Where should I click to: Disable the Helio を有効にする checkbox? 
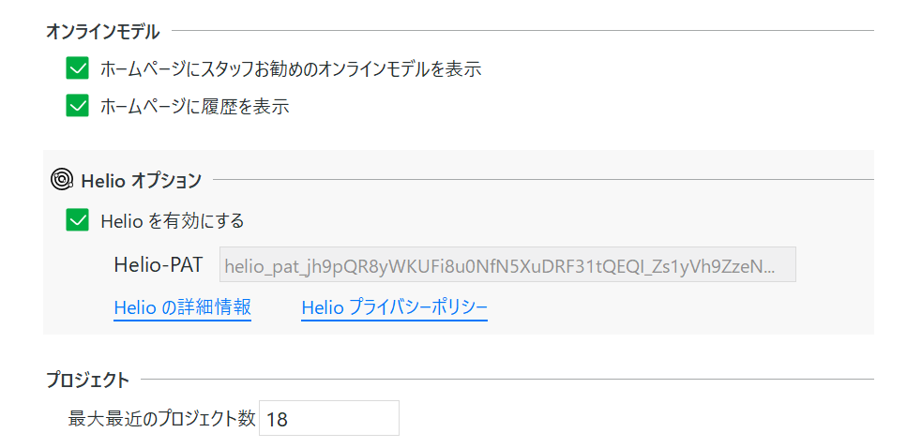(78, 220)
